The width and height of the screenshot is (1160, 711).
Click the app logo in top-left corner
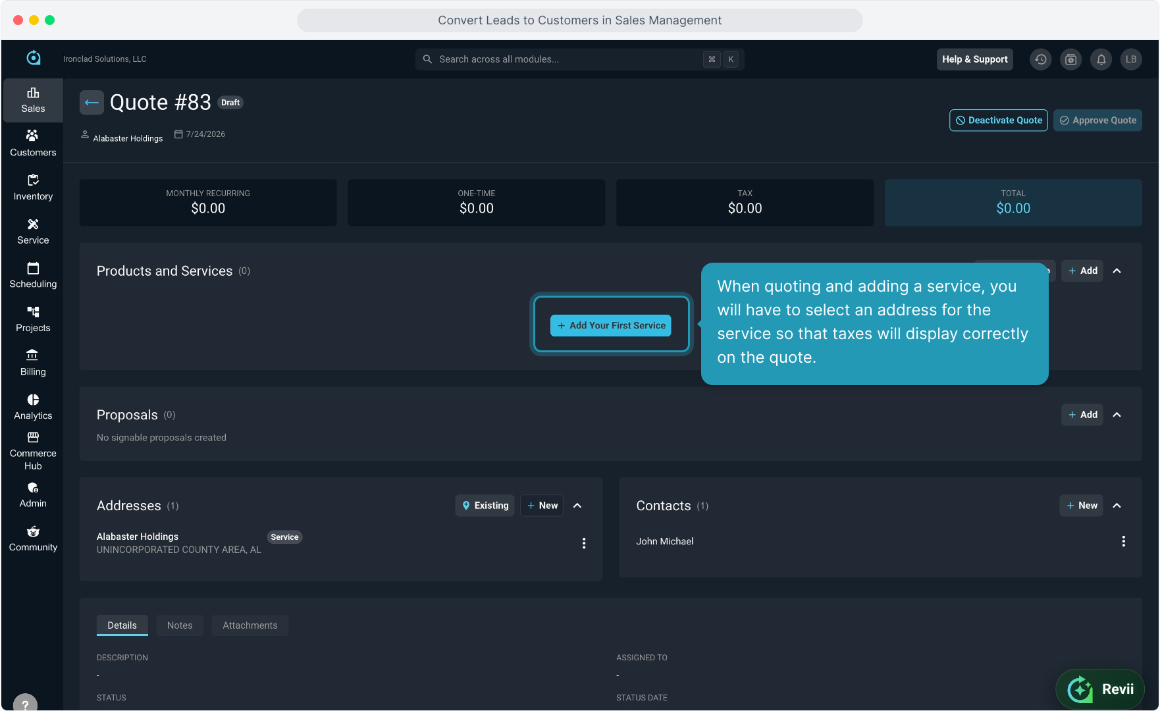[33, 59]
